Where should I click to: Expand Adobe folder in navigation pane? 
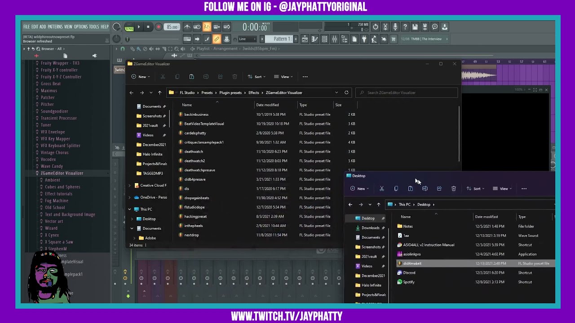134,238
